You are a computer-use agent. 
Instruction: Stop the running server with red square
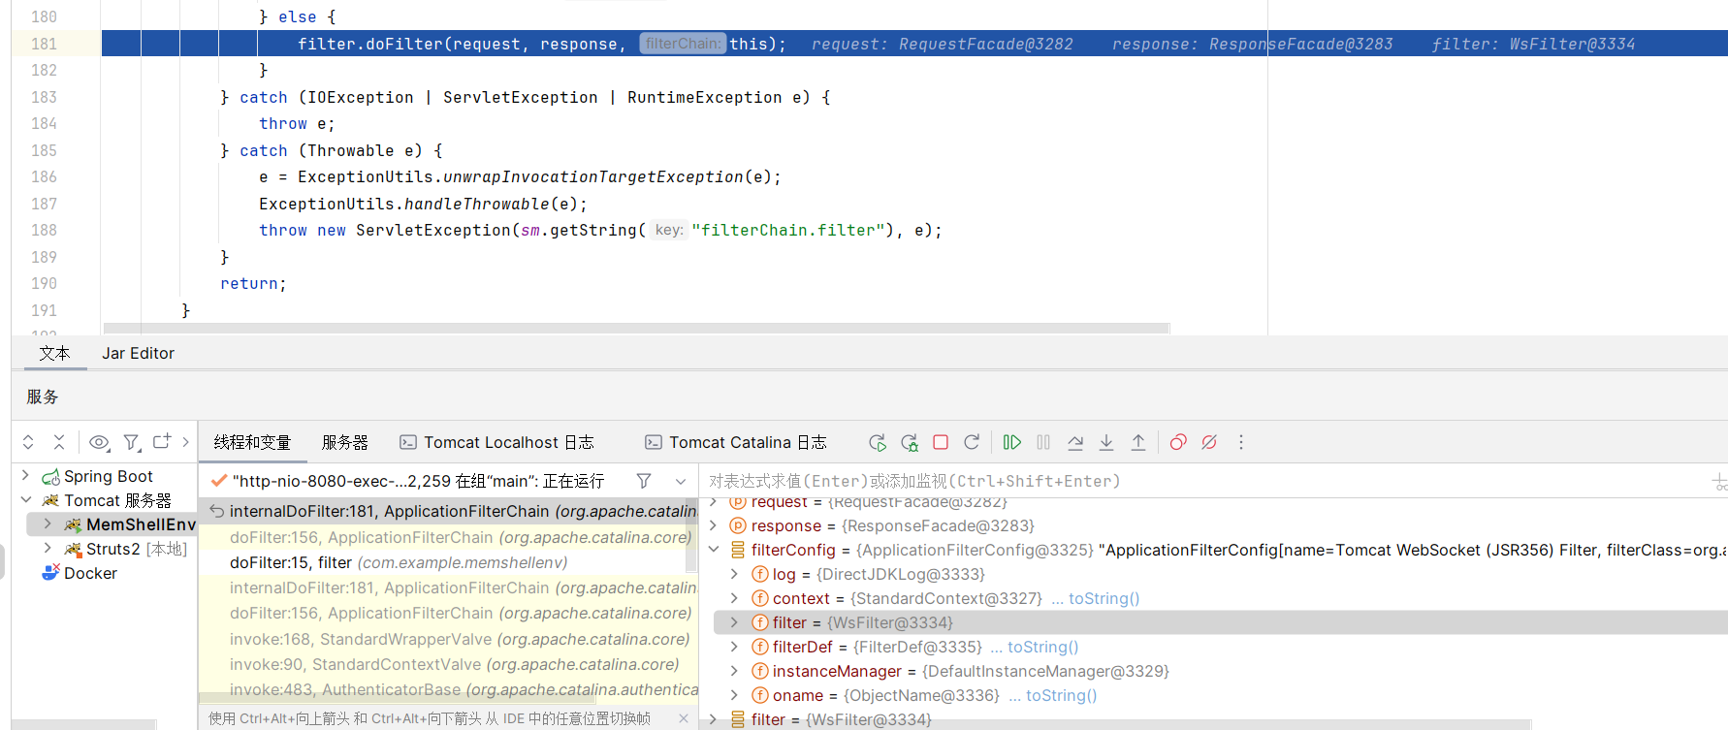tap(941, 442)
